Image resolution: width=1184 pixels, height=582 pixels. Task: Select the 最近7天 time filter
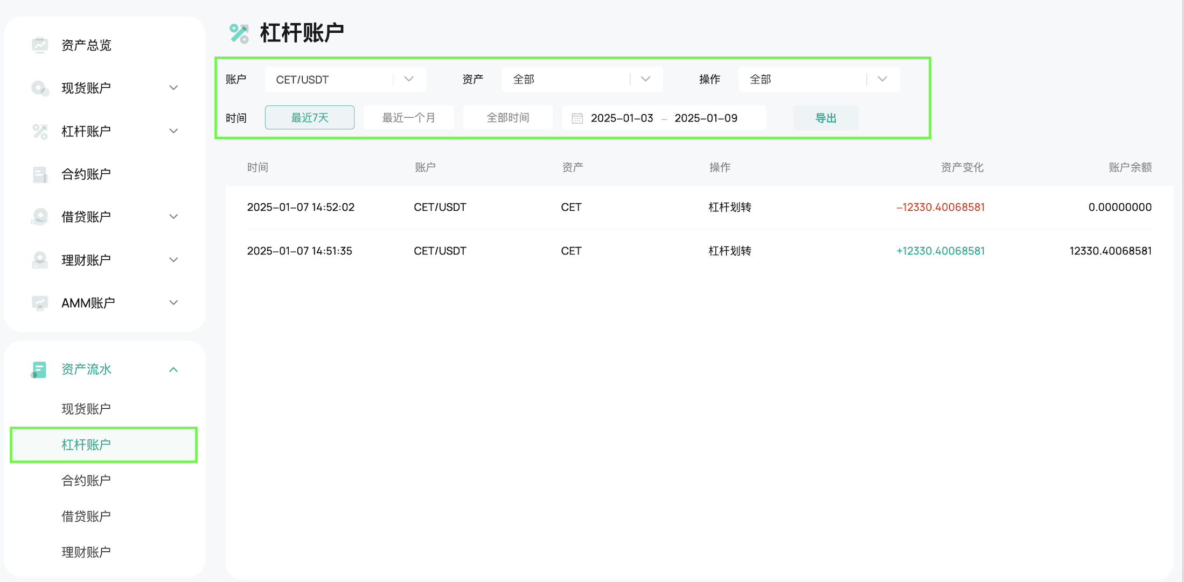click(x=309, y=118)
